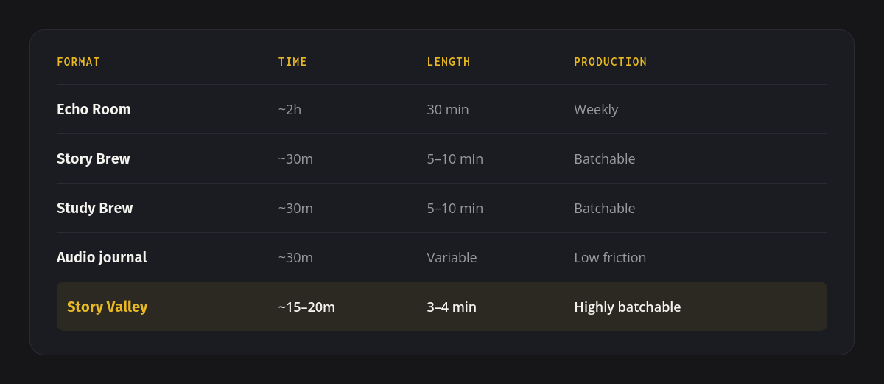This screenshot has height=384, width=884.
Task: Click the Variable length cell
Action: coord(452,257)
